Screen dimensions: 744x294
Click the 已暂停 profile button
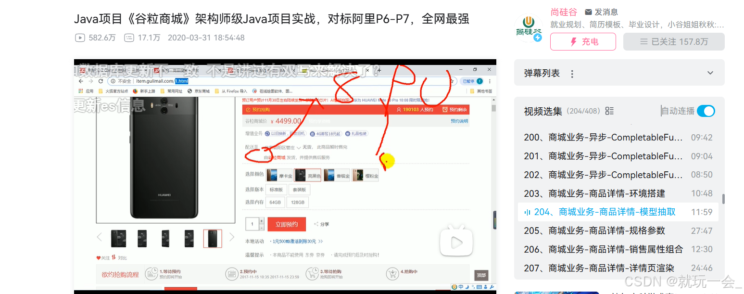[x=471, y=81]
